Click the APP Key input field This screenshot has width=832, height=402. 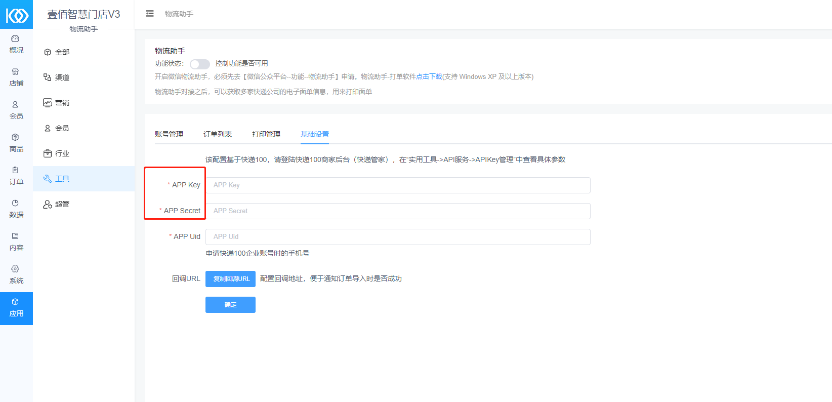[x=398, y=185]
